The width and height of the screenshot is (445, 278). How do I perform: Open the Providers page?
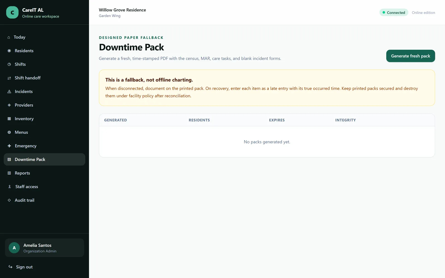pyautogui.click(x=44, y=105)
